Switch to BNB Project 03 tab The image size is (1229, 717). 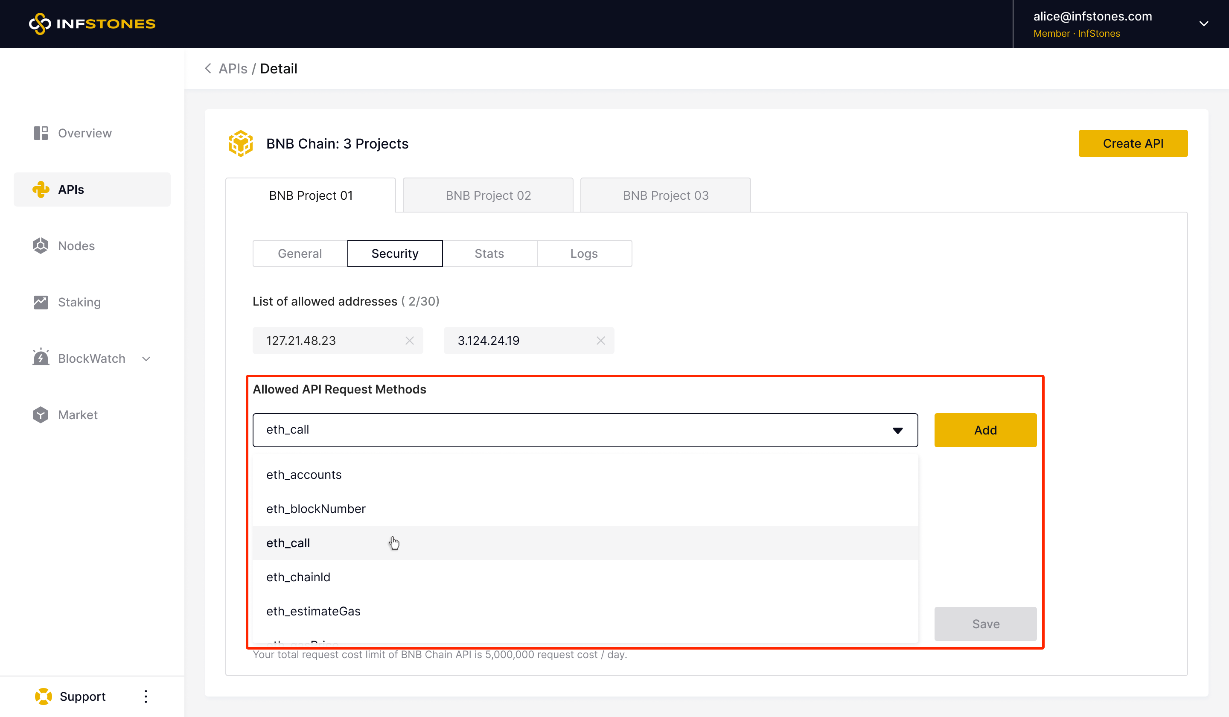coord(666,195)
